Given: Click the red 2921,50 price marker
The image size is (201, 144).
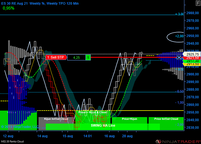Looking at the screenshot, I should pyautogui.click(x=192, y=58).
